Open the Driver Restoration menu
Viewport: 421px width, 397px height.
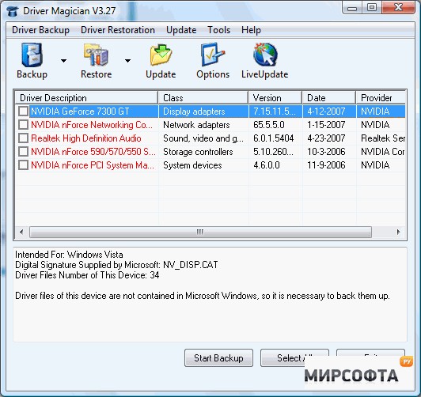coord(118,30)
